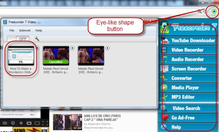Expand dropdown arrow beside Cancelled video

pos(72,48)
